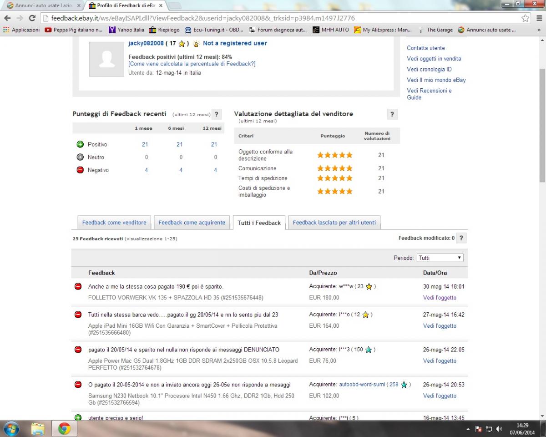The height and width of the screenshot is (437, 546).
Task: Open a new browser tab
Action: [175, 5]
